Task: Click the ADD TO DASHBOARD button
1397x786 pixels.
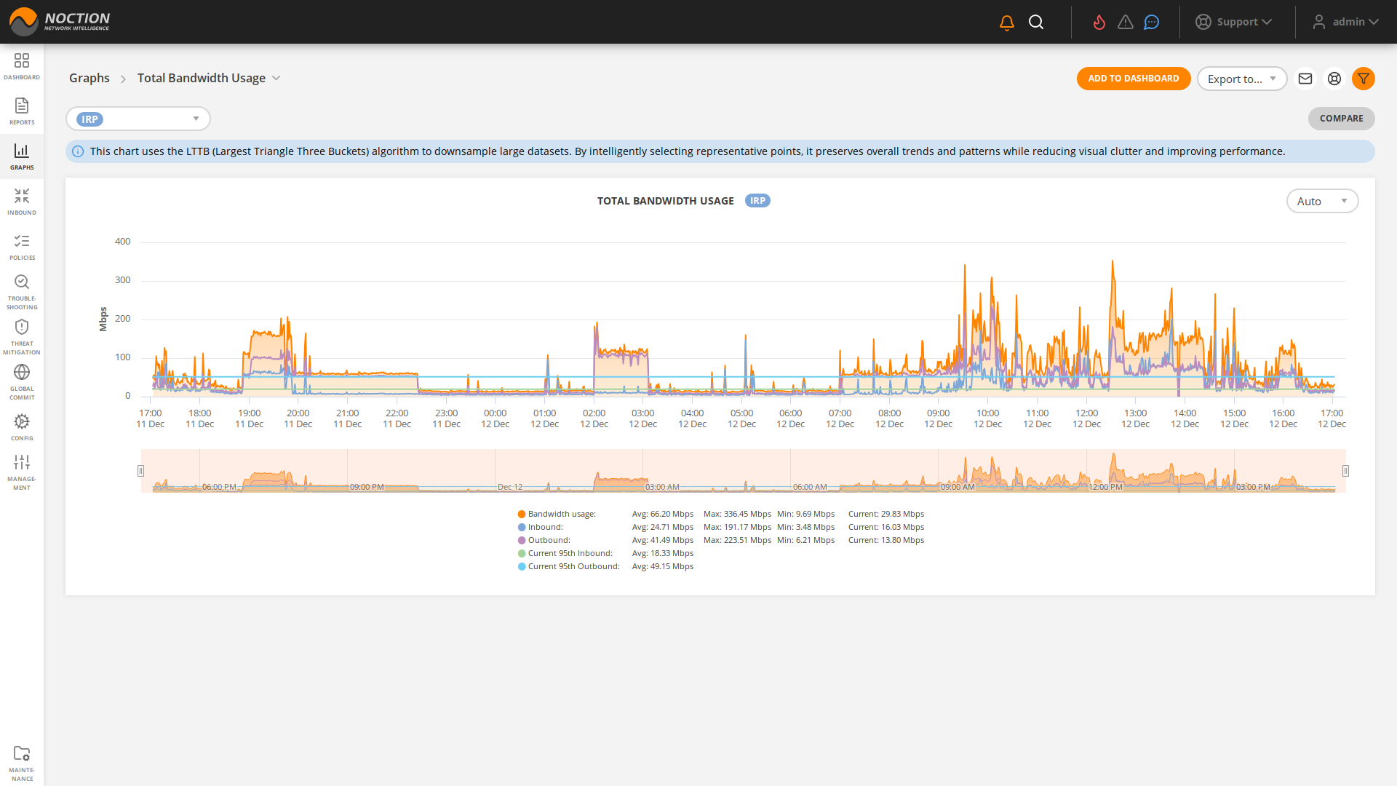Action: pyautogui.click(x=1134, y=79)
